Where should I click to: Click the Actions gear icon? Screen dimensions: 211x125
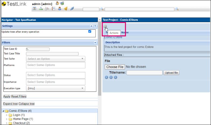[x=105, y=26]
